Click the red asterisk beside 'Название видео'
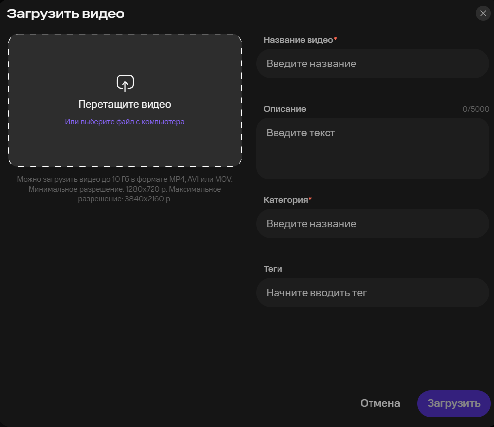494x427 pixels. [x=336, y=39]
